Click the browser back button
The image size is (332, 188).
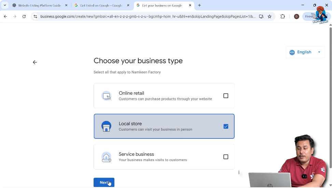point(5,16)
